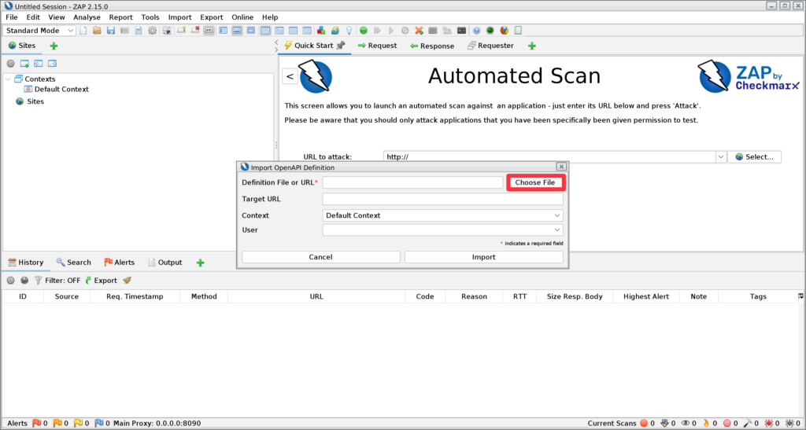Click the blue help icon in the toolbar
This screenshot has width=806, height=430.
click(476, 31)
